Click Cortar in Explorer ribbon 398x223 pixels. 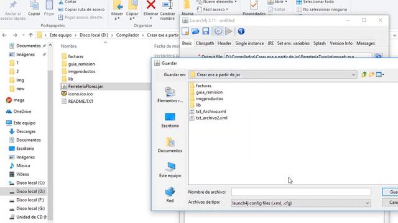67,2
